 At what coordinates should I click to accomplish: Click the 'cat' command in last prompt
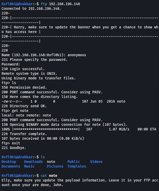click(44, 176)
